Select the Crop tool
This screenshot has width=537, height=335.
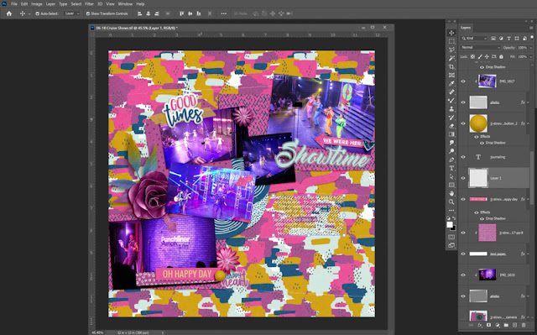coord(451,67)
